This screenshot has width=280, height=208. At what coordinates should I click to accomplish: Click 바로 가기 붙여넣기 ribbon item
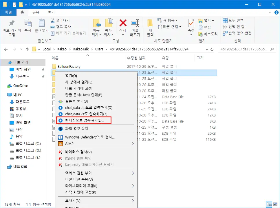(68, 33)
